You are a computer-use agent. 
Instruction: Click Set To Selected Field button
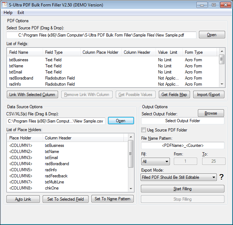66,199
